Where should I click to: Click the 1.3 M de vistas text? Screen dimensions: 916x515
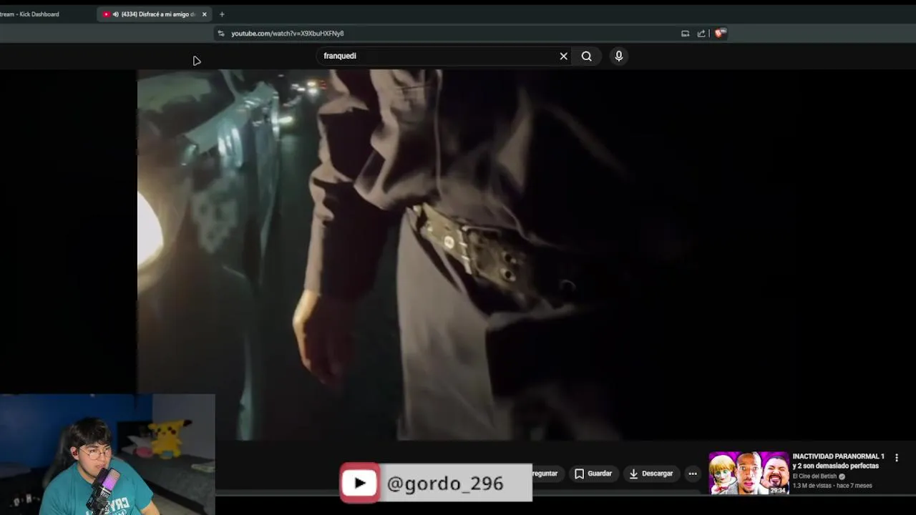[x=812, y=486]
